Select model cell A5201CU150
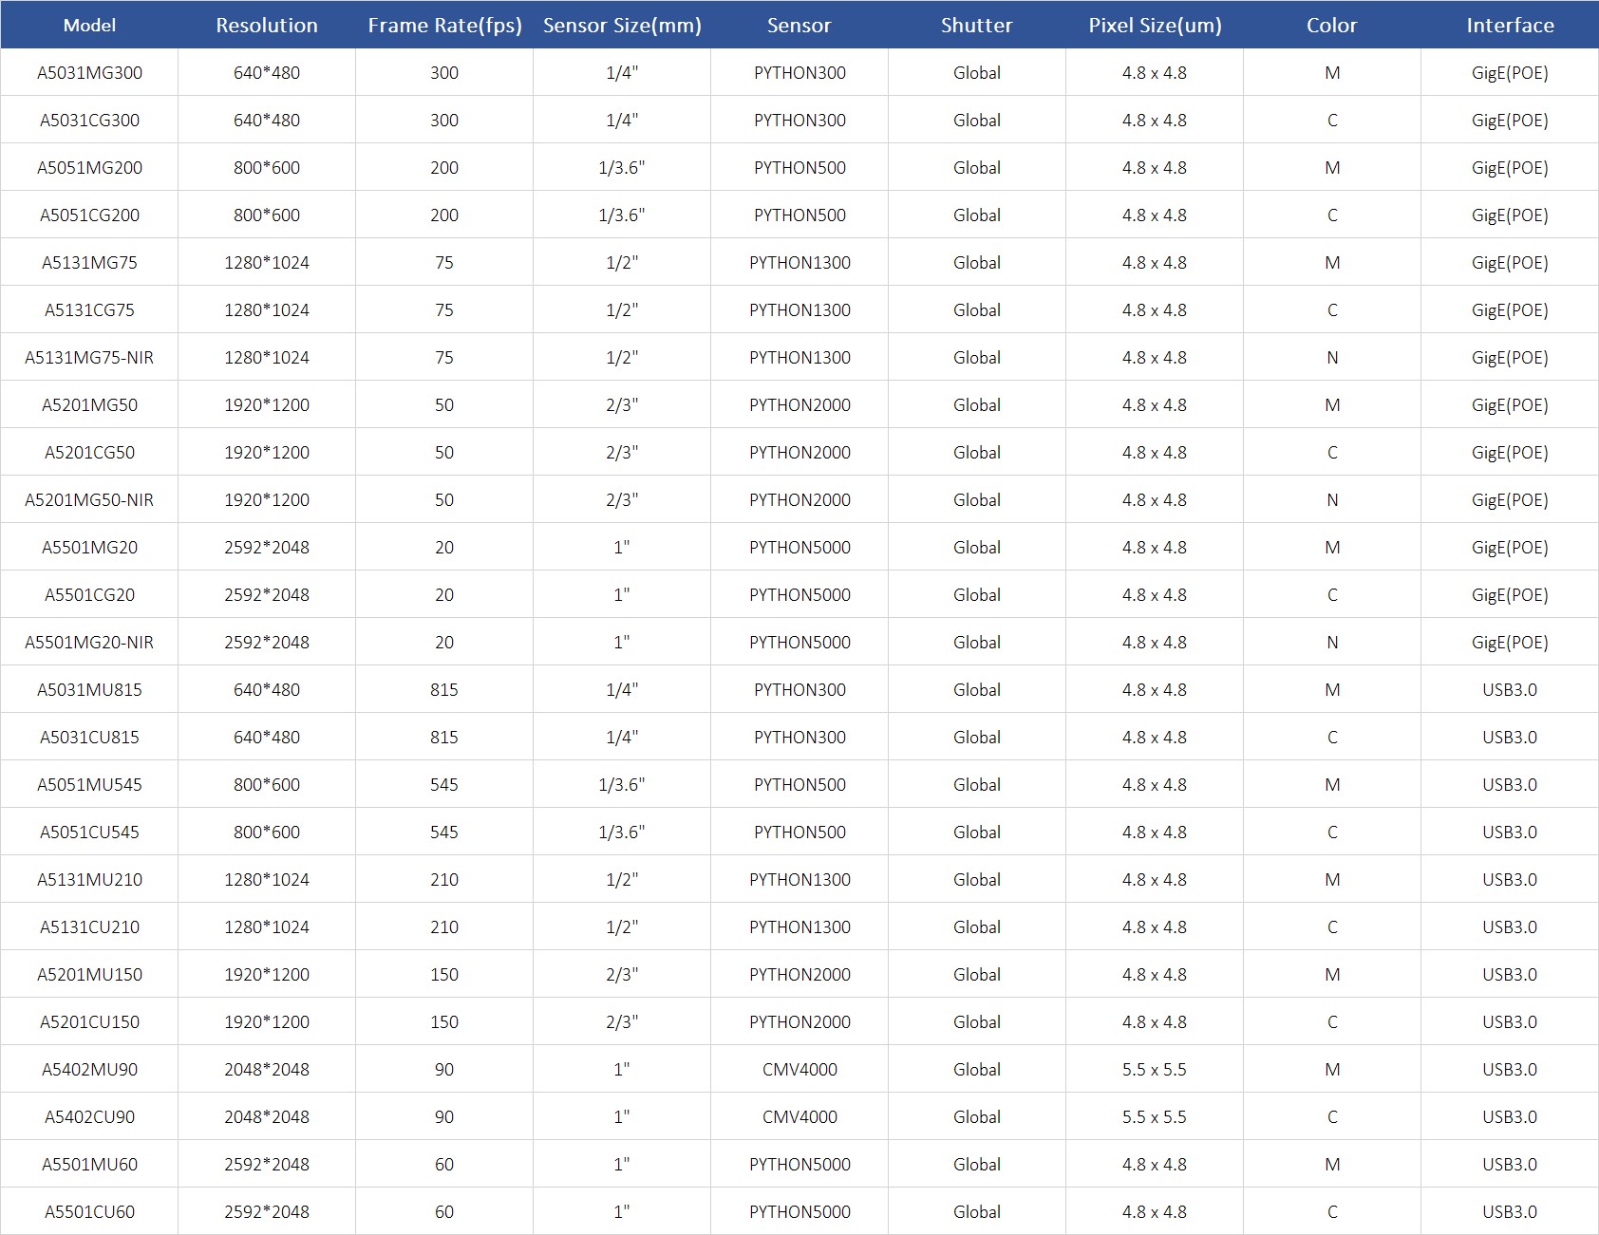Image resolution: width=1599 pixels, height=1235 pixels. [x=89, y=1022]
